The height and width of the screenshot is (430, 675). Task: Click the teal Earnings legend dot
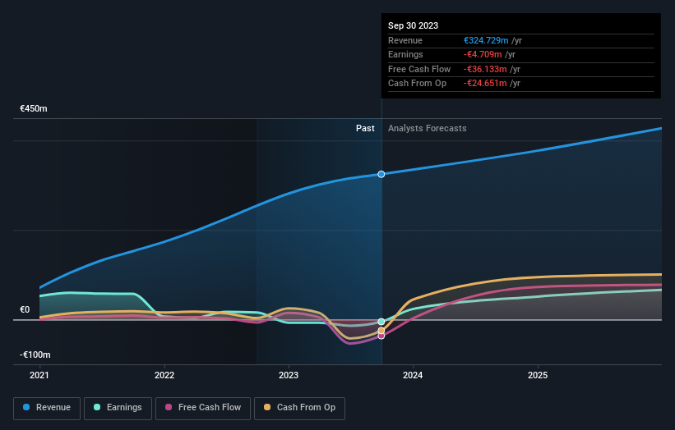click(97, 407)
